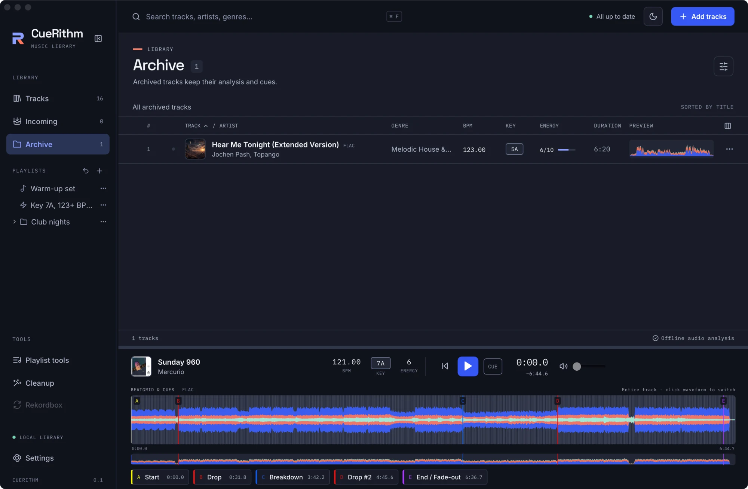Jump to cue E End / Fade-out

[x=445, y=477]
